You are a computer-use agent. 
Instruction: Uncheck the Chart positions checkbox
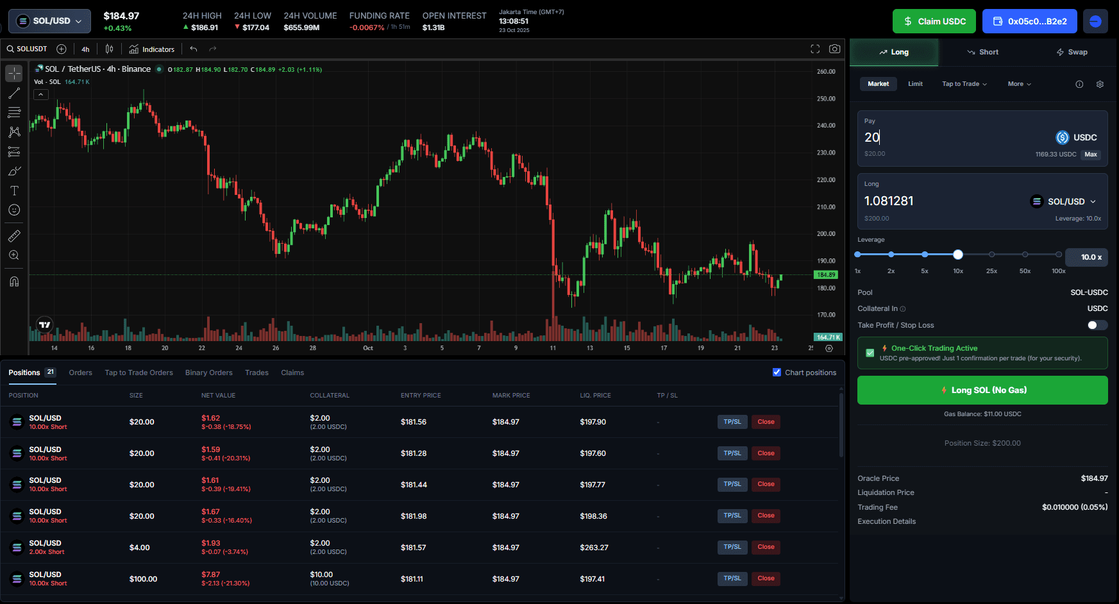tap(777, 372)
